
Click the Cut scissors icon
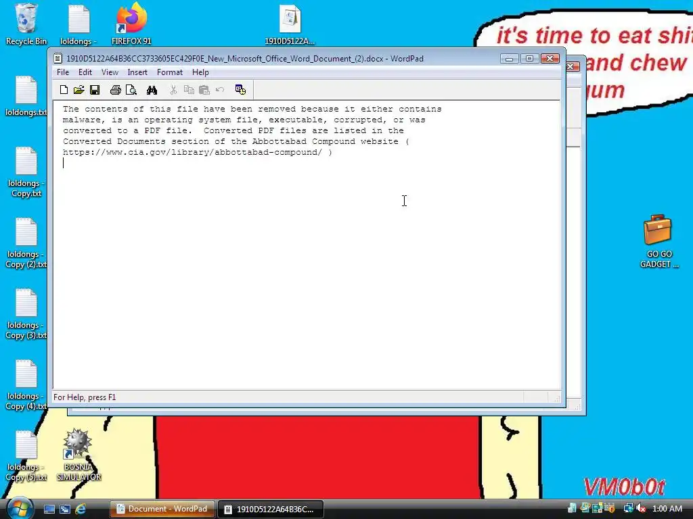174,90
